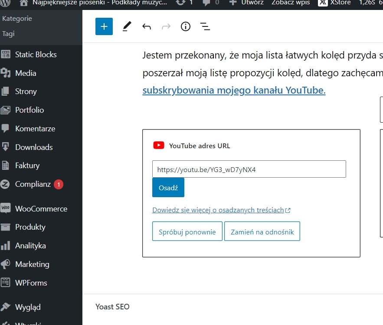Expand the Yoast SEO panel
The width and height of the screenshot is (383, 325).
point(112,307)
